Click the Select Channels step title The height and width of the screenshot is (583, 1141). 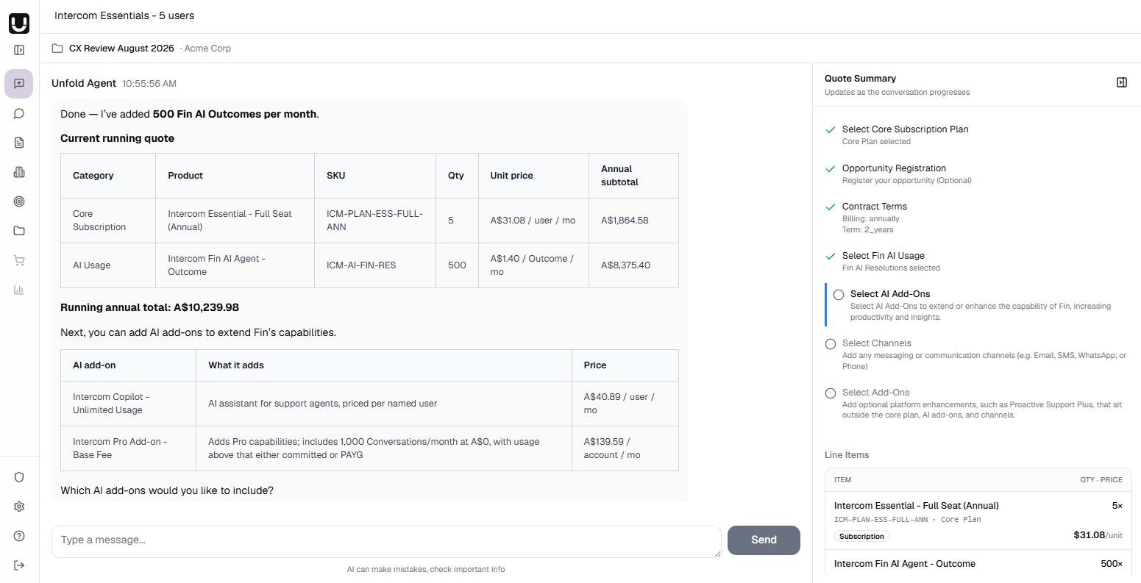pos(877,343)
